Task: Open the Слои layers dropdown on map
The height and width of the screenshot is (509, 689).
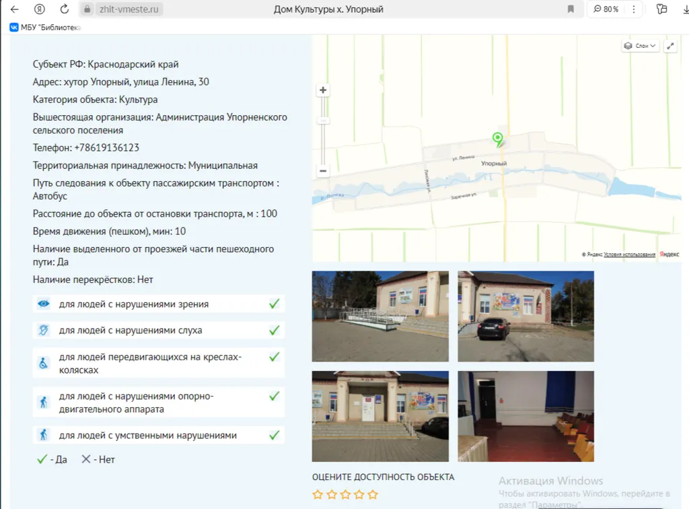Action: (640, 46)
